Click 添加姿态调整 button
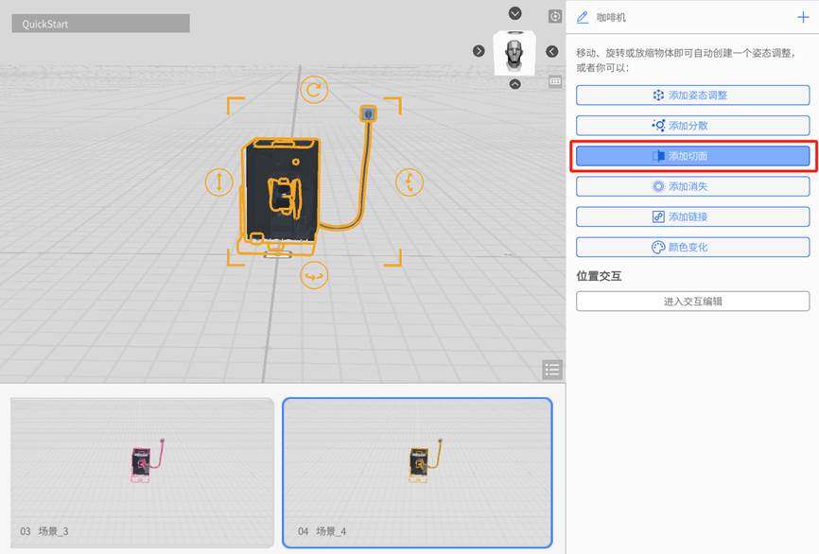The width and height of the screenshot is (819, 554). pos(692,95)
